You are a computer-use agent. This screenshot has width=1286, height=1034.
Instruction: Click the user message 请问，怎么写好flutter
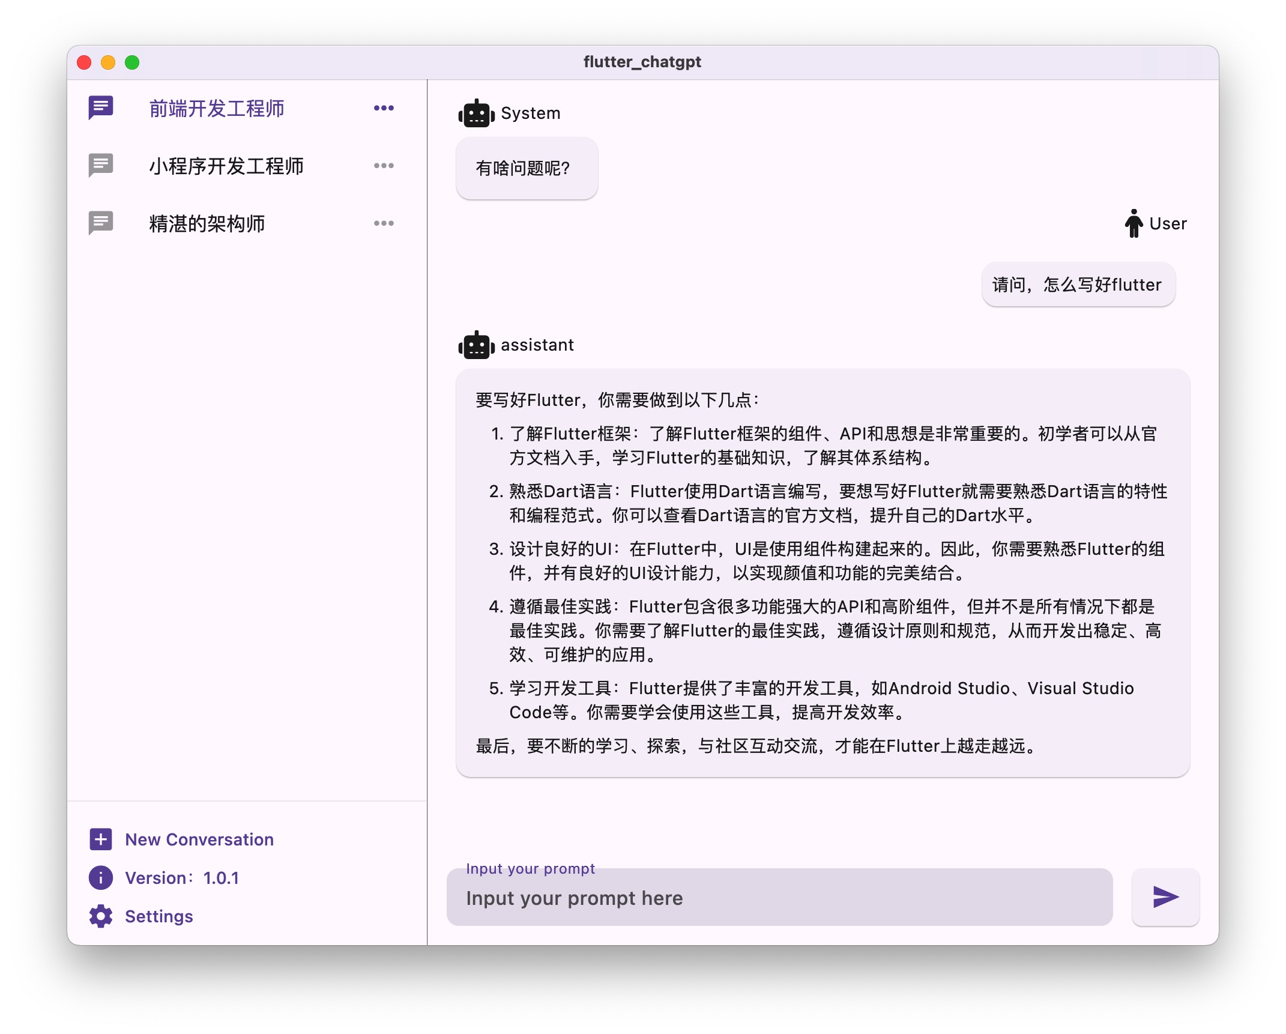(1078, 285)
